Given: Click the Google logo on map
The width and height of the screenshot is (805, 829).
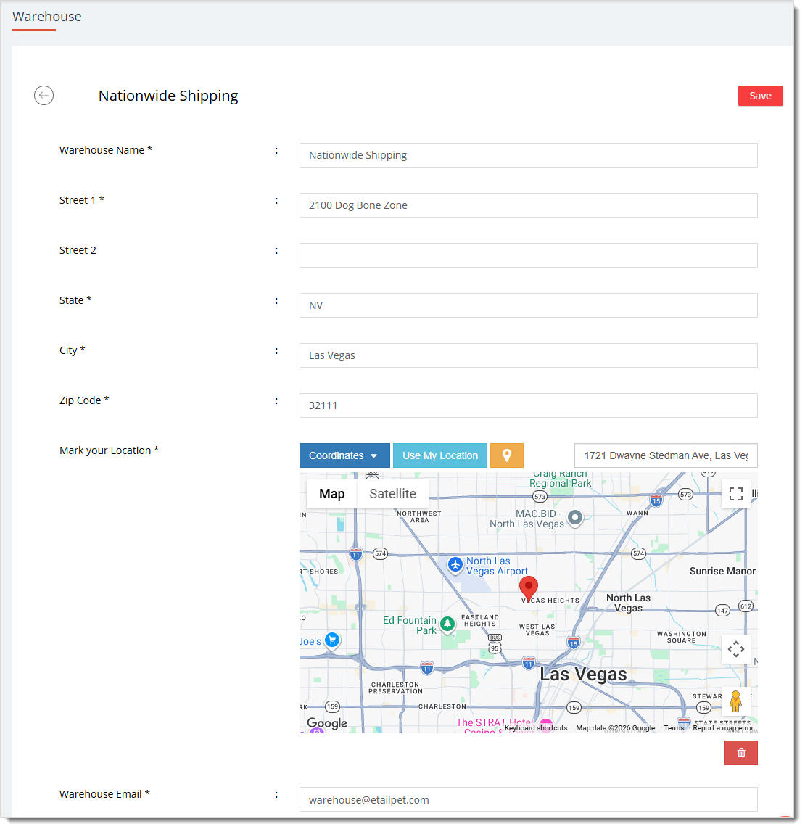Looking at the screenshot, I should tap(327, 723).
